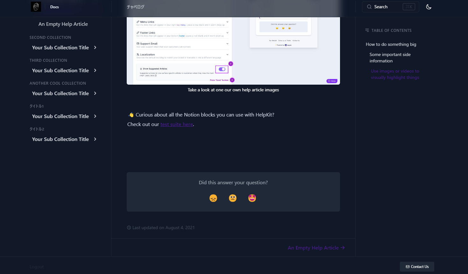Open the test suite here link
Screen dimensions: 468x274
177,124
